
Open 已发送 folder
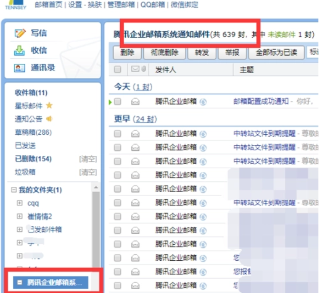coord(25,146)
